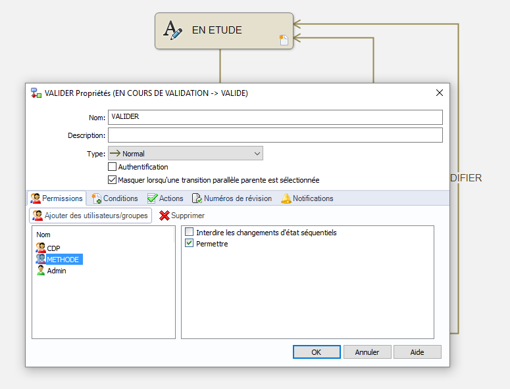Click the Actions tab checkmark icon
This screenshot has height=389, width=510.
152,198
